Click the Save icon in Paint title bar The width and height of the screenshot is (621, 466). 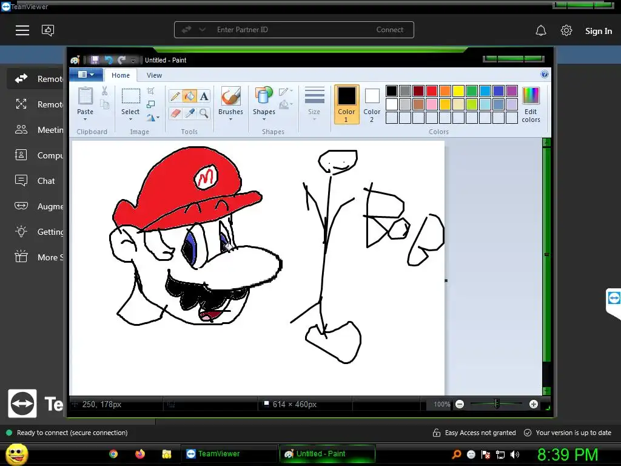click(94, 60)
